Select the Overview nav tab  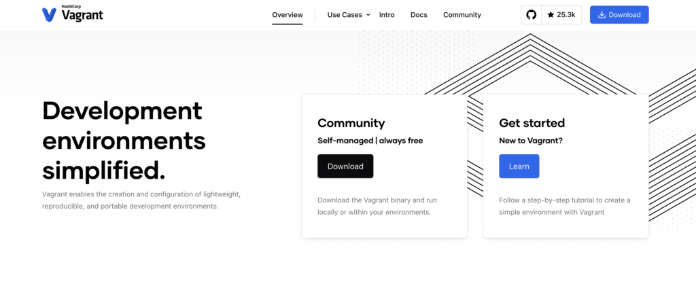(x=288, y=15)
